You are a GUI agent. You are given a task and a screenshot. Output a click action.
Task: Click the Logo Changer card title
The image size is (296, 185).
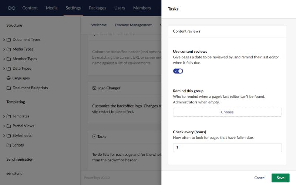tap(109, 88)
